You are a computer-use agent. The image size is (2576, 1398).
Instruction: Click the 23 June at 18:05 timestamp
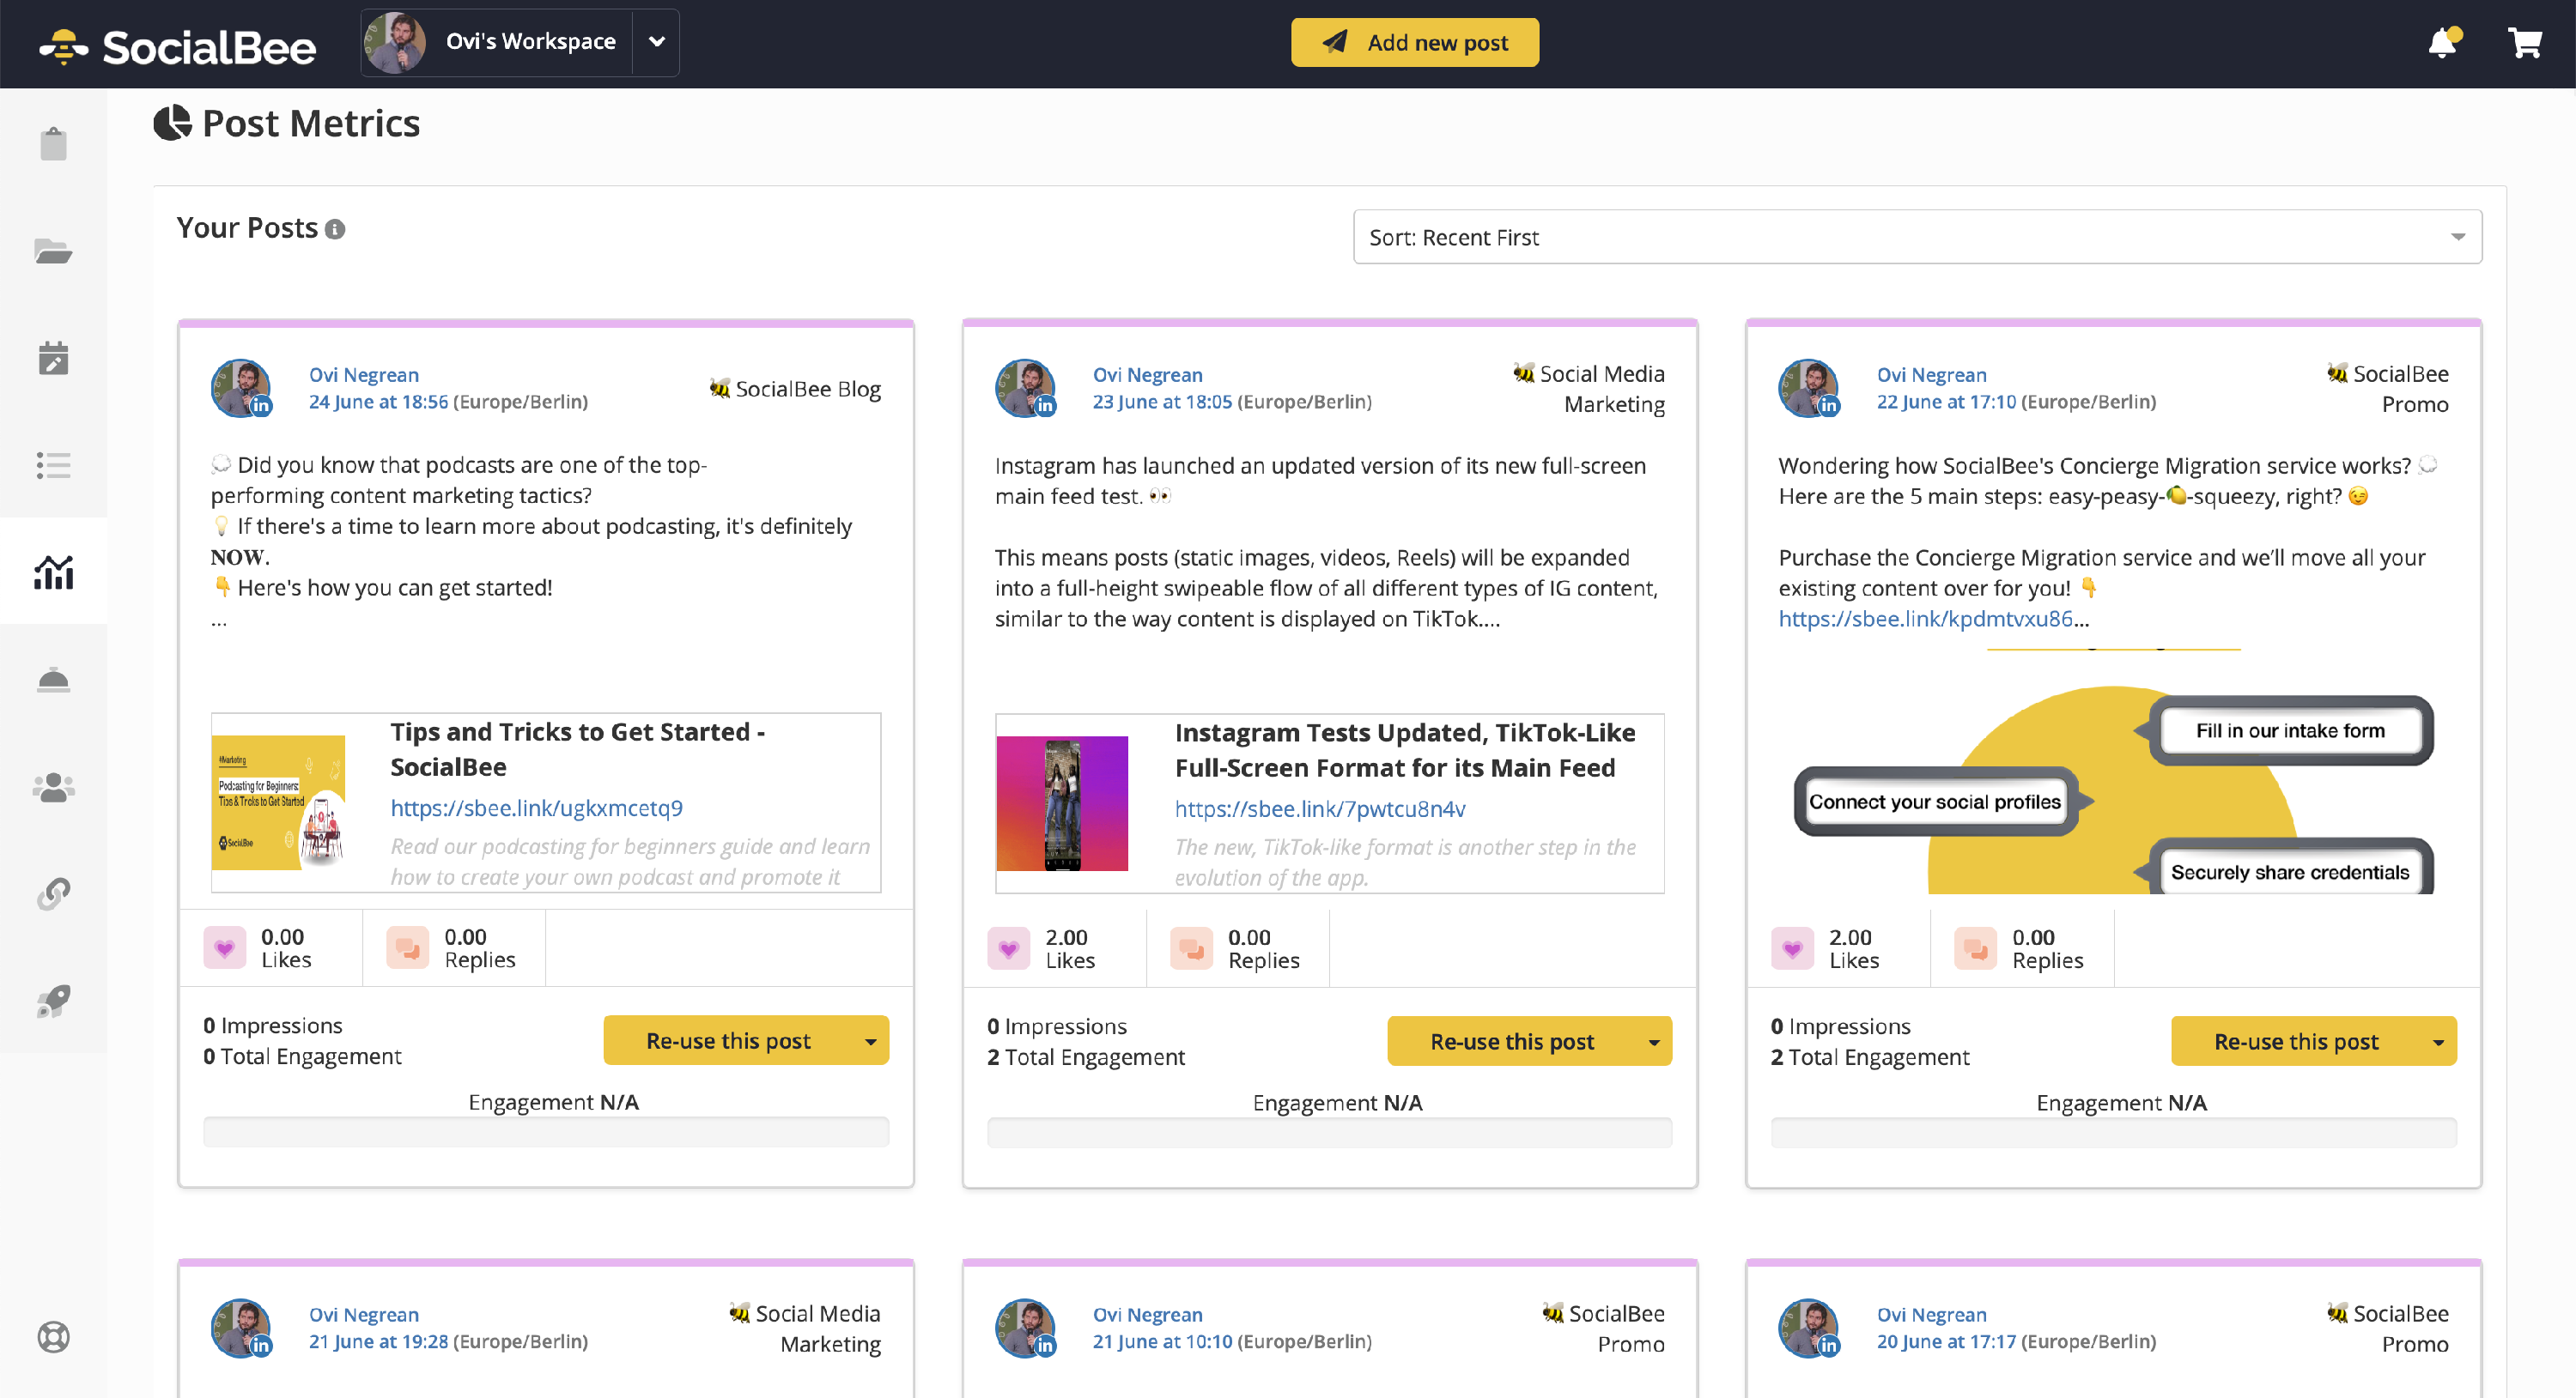click(x=1162, y=402)
